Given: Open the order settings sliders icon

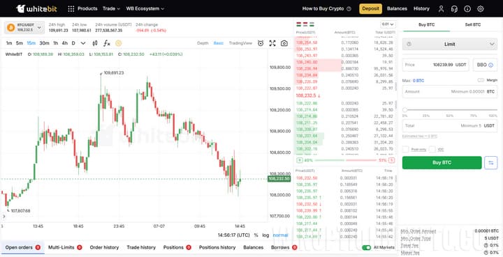Looking at the screenshot, I should [x=491, y=163].
